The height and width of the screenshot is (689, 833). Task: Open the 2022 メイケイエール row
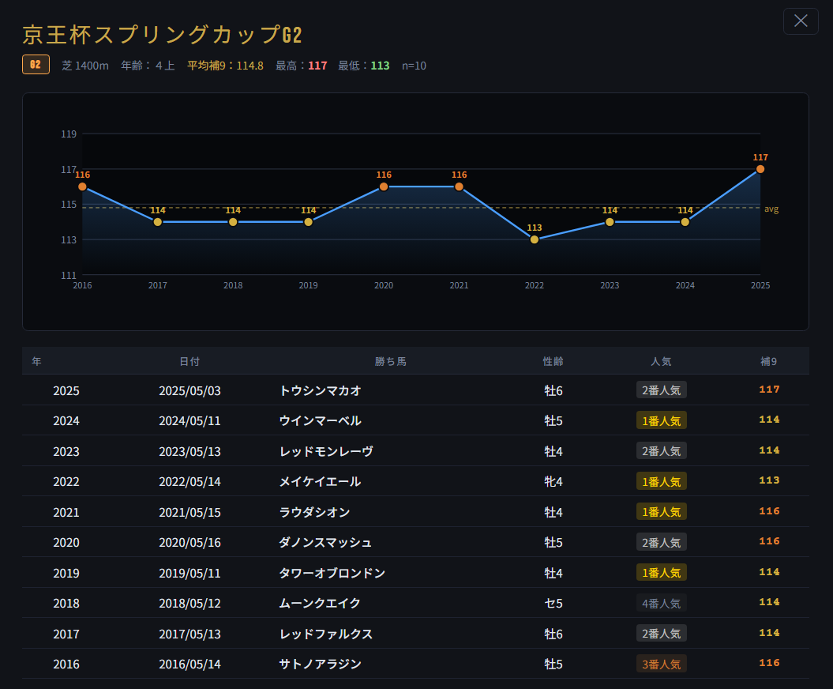click(320, 481)
